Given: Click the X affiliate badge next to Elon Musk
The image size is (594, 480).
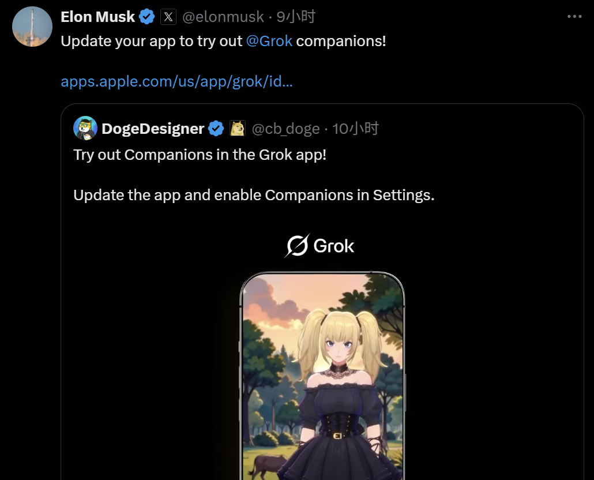Looking at the screenshot, I should 168,17.
